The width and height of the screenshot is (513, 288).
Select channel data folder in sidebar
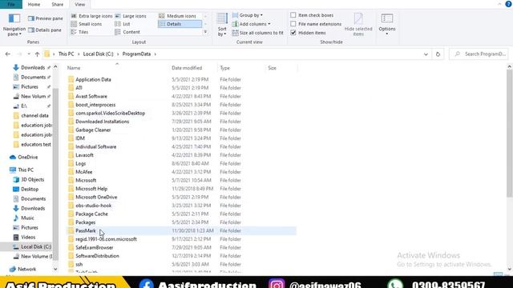pyautogui.click(x=34, y=115)
